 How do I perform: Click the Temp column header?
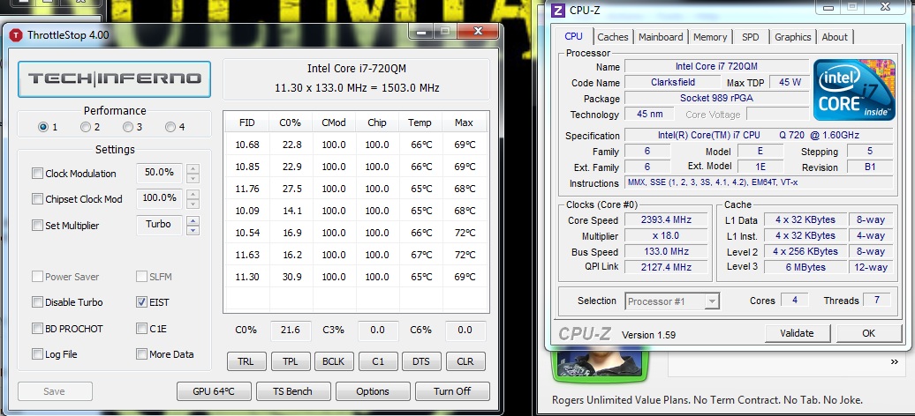420,123
